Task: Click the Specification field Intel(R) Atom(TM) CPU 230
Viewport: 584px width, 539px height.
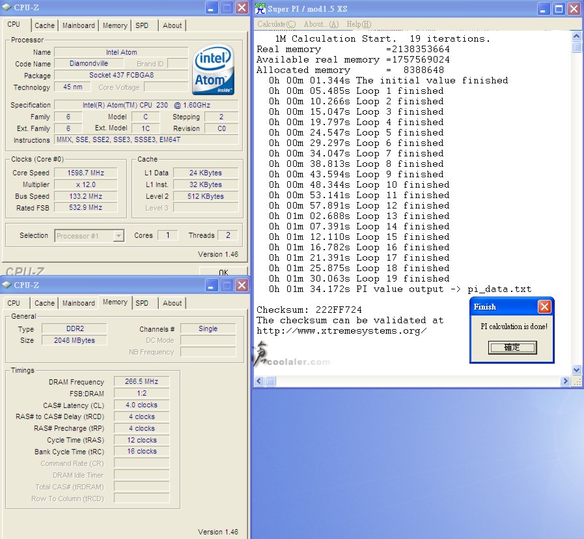Action: pyautogui.click(x=146, y=105)
